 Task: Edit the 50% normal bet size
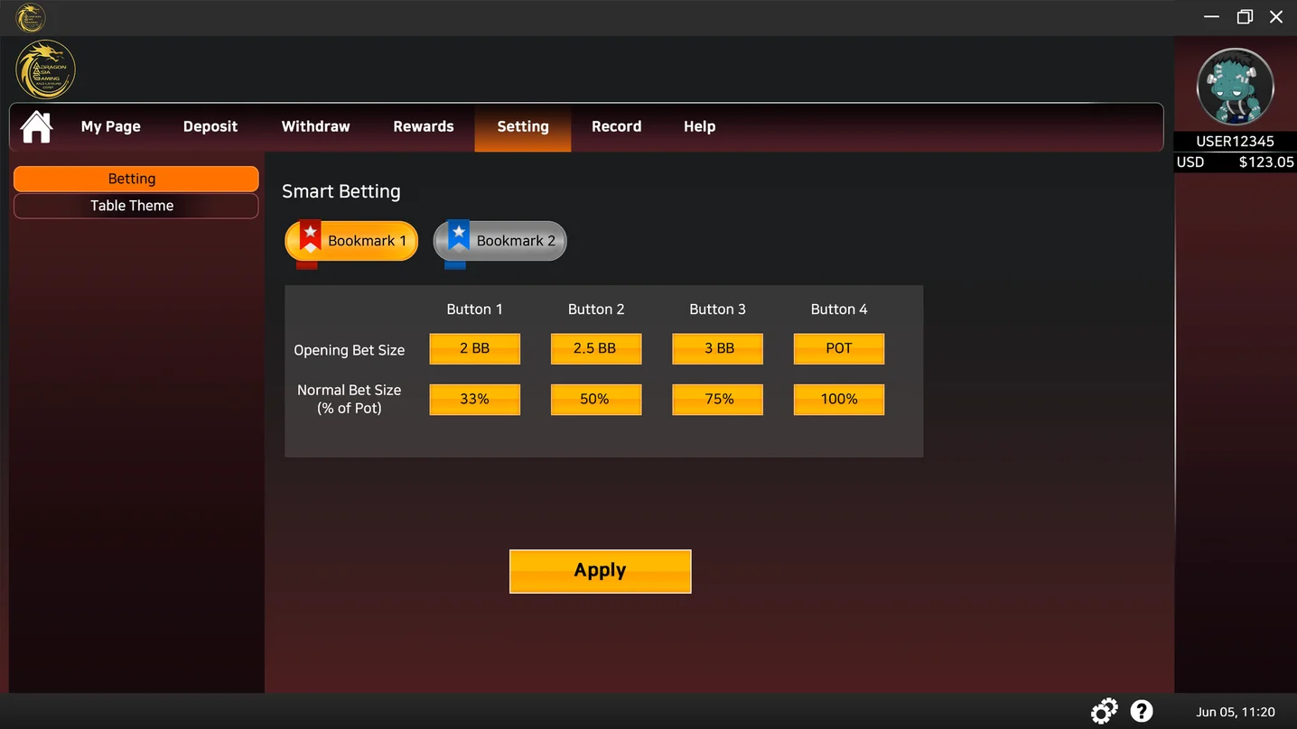(x=596, y=399)
